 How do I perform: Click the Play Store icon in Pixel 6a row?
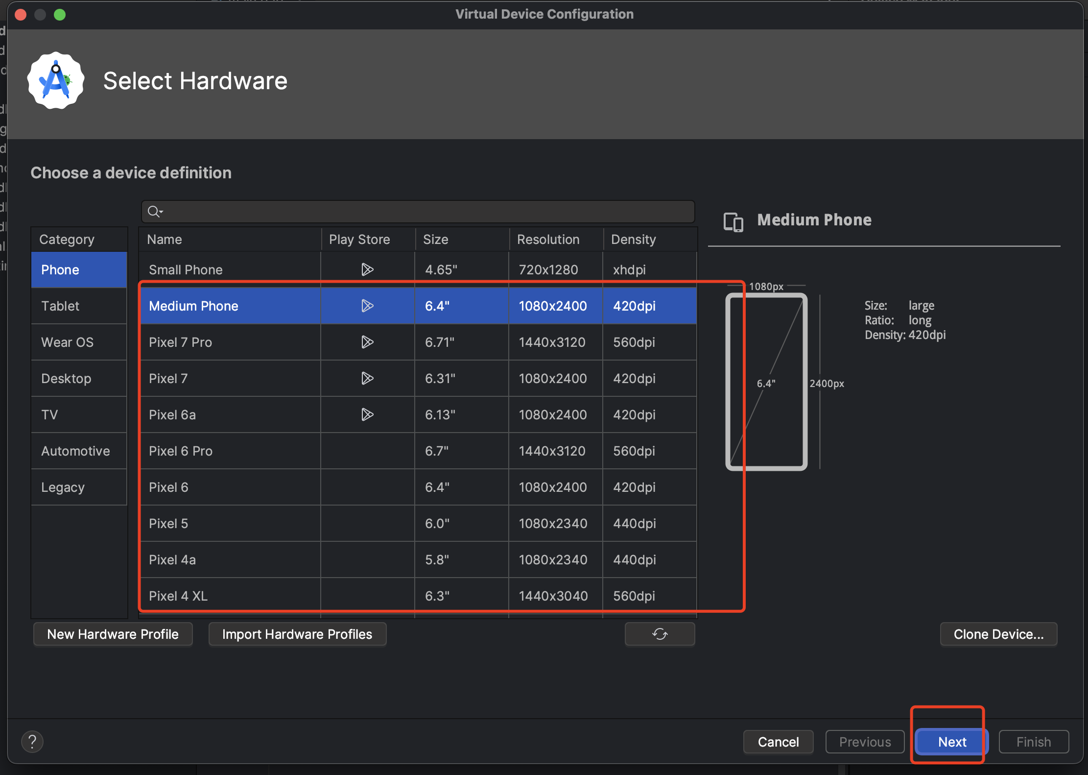tap(367, 414)
